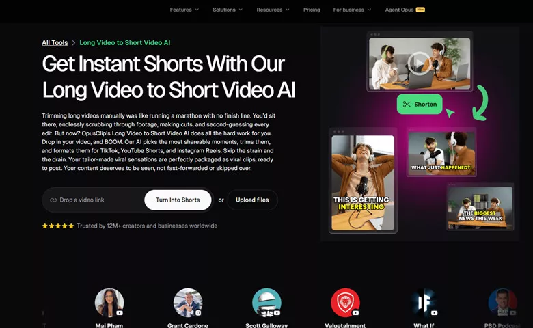Click Scott Galloway's avatar
Image resolution: width=533 pixels, height=328 pixels.
[x=266, y=303]
